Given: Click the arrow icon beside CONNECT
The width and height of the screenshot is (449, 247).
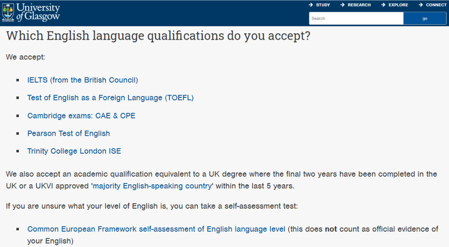Looking at the screenshot, I should [x=421, y=5].
